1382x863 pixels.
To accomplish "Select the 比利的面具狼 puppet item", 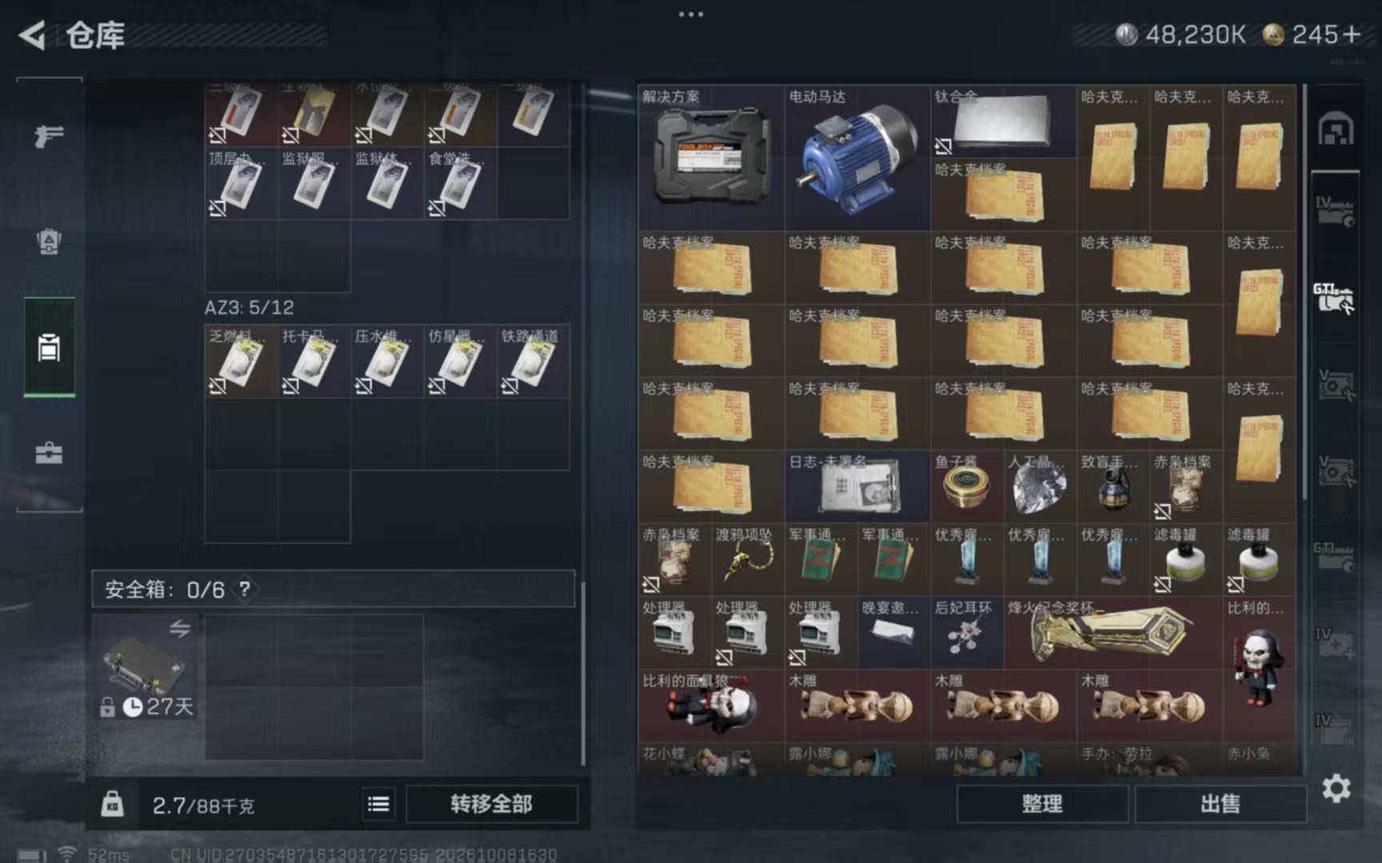I will (x=711, y=706).
